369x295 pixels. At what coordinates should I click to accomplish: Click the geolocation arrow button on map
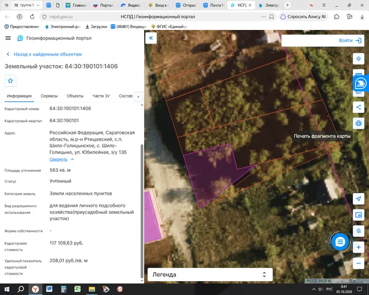[359, 199]
